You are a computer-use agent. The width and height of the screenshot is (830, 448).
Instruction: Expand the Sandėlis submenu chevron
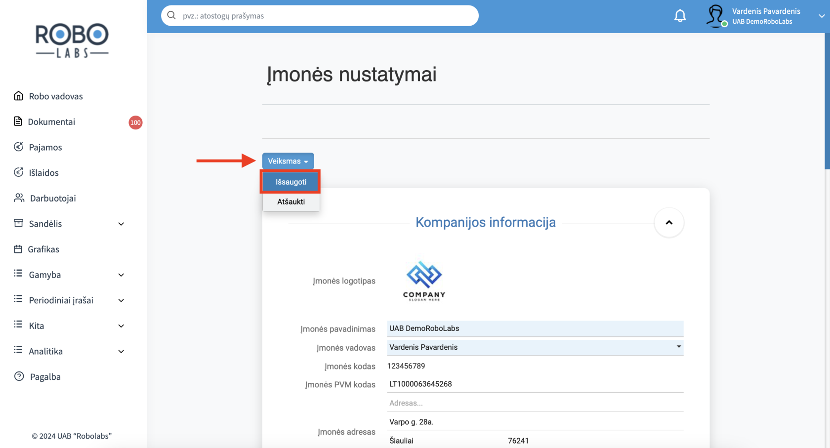[x=121, y=224]
